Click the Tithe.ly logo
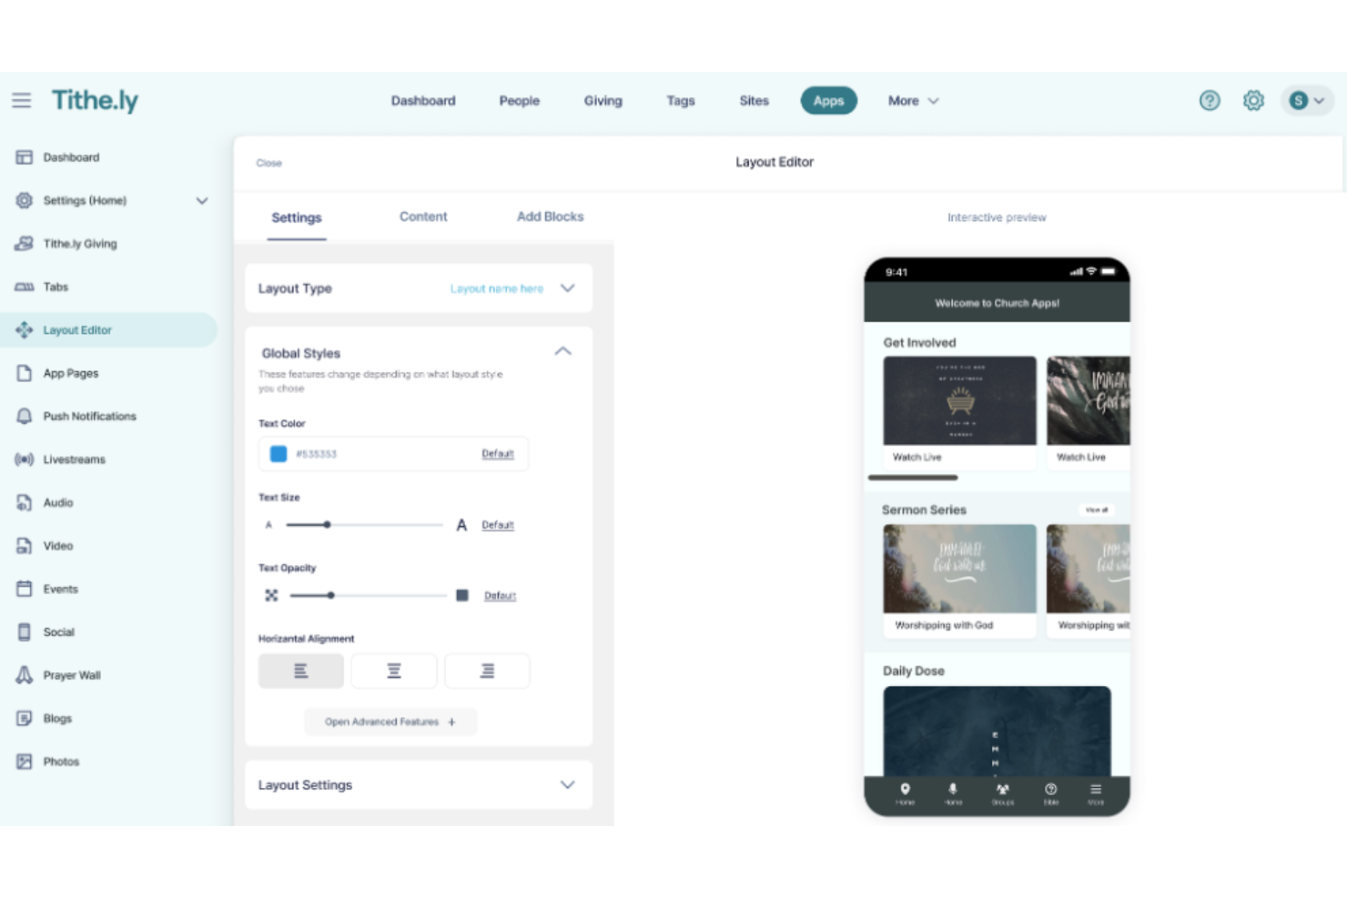Viewport: 1347px width, 898px height. point(95,100)
